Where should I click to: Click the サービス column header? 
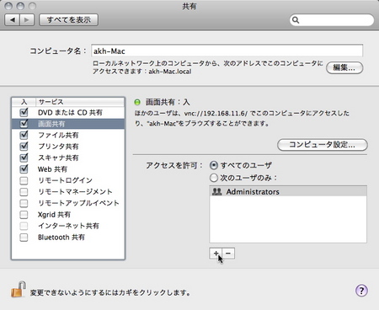coord(80,102)
